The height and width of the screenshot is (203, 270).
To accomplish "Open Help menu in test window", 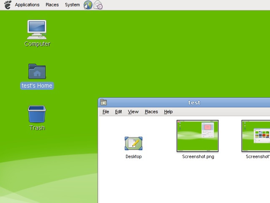I will 168,112.
